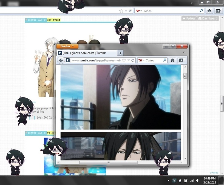Open the group picture post image in back window
Screen dimensions: 224x185
pos(44,67)
